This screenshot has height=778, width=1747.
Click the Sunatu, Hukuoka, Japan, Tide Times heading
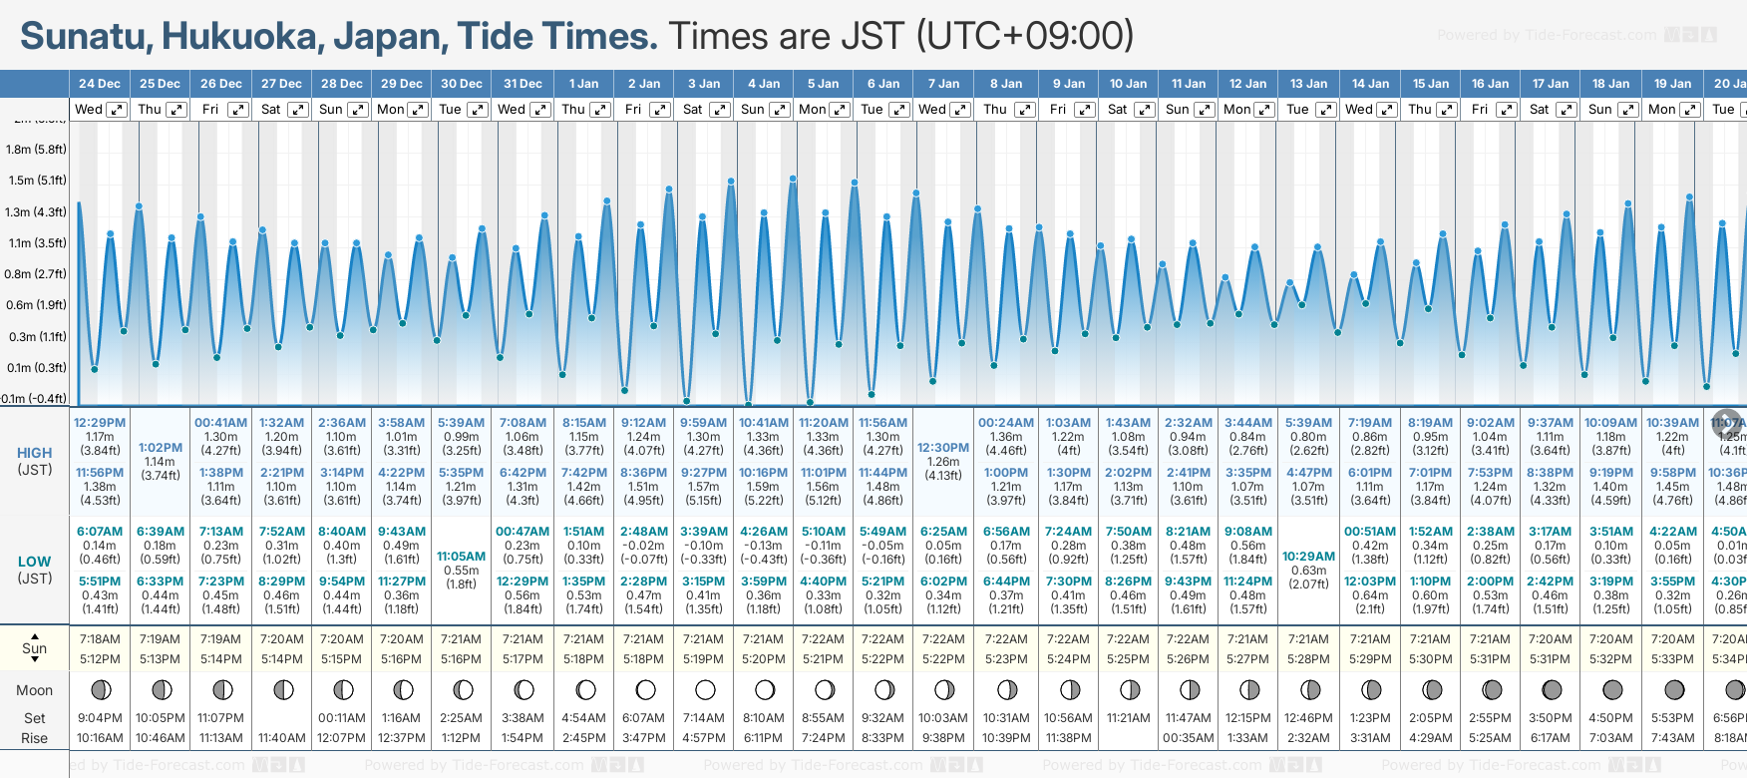(x=339, y=37)
